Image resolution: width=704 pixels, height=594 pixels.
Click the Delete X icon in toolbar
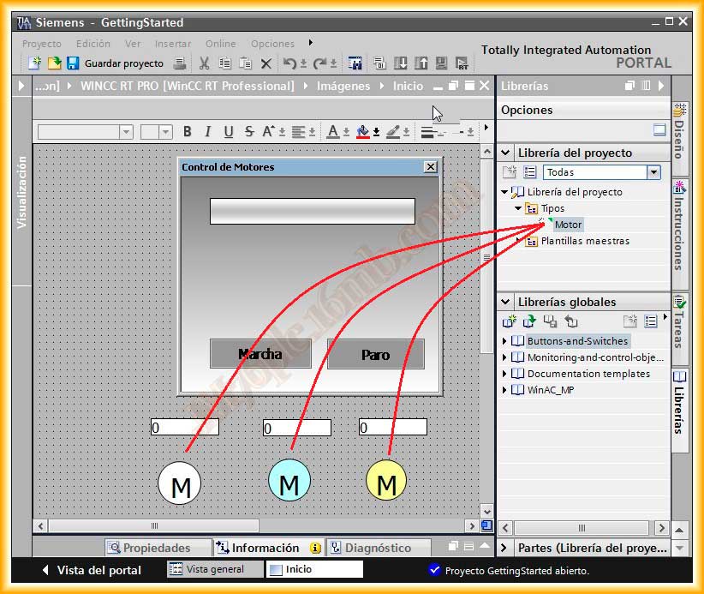pos(265,63)
